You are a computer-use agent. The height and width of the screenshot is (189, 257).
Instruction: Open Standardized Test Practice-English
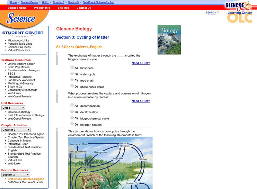pyautogui.click(x=25, y=149)
